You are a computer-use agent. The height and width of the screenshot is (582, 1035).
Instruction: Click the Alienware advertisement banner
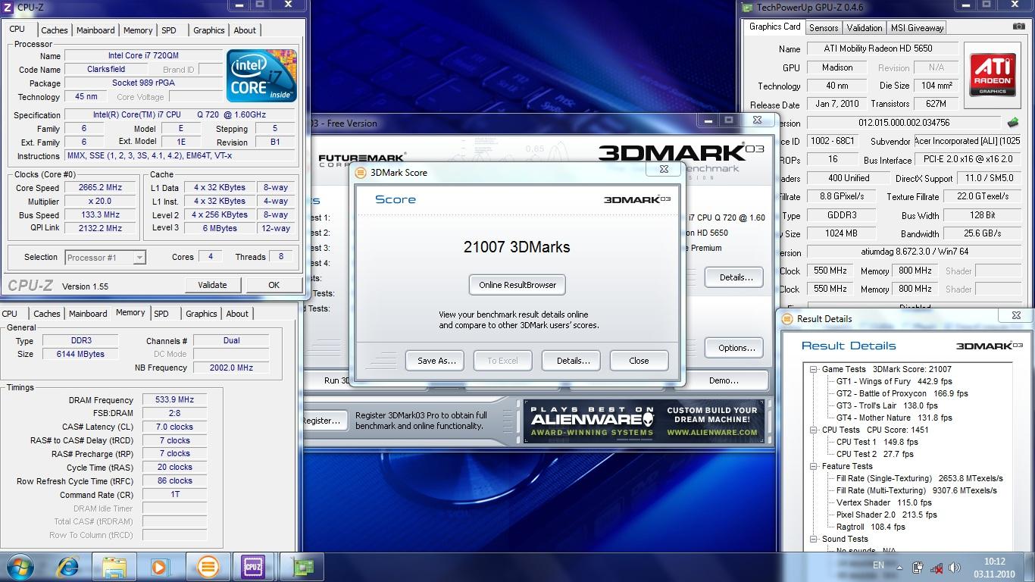[x=644, y=421]
